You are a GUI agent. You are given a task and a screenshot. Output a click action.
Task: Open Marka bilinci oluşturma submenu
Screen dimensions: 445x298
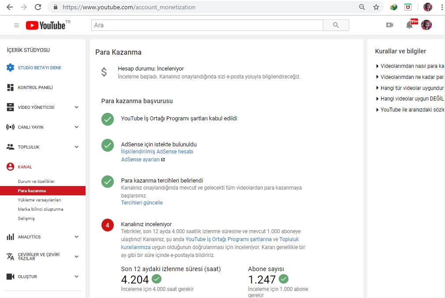point(41,209)
